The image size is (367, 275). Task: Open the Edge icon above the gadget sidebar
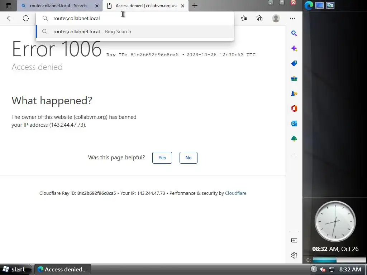coord(309,5)
